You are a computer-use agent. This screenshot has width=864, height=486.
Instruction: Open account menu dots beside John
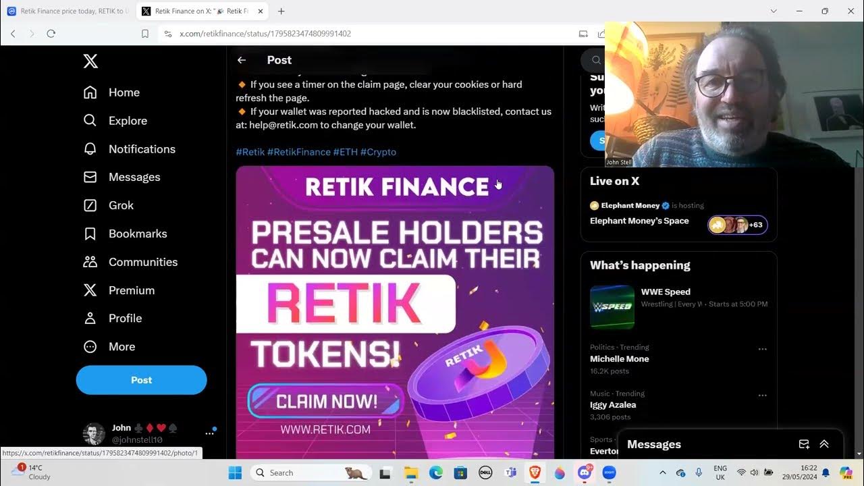click(209, 433)
